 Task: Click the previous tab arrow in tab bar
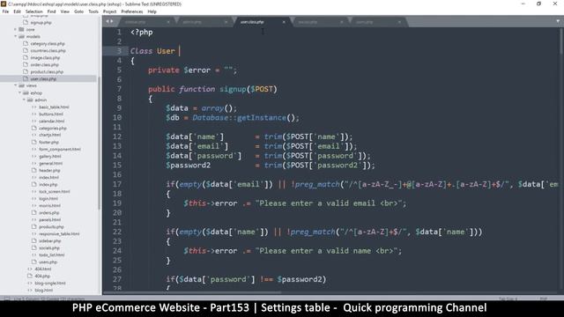pyautogui.click(x=108, y=21)
